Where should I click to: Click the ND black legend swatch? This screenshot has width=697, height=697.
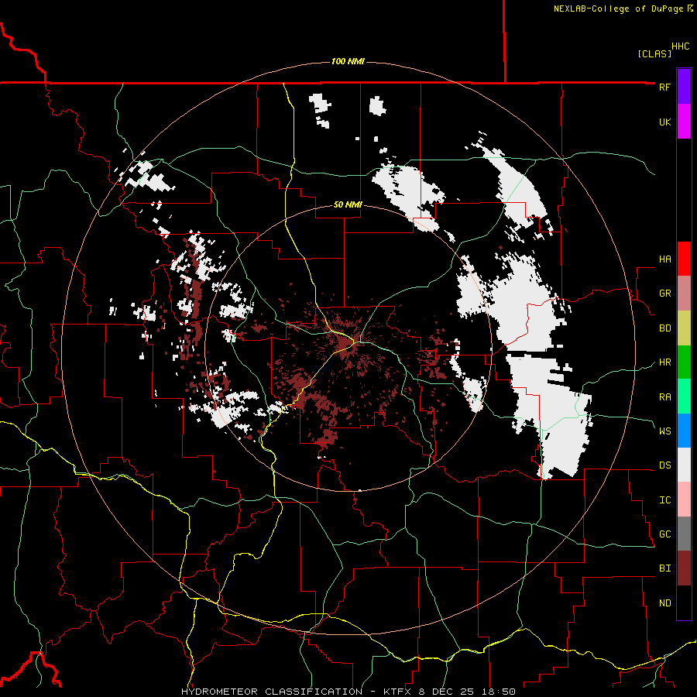click(684, 603)
